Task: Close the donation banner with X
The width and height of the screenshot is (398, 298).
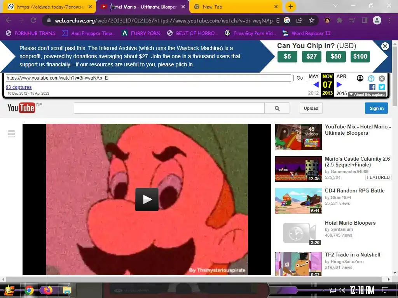Action: click(x=385, y=46)
